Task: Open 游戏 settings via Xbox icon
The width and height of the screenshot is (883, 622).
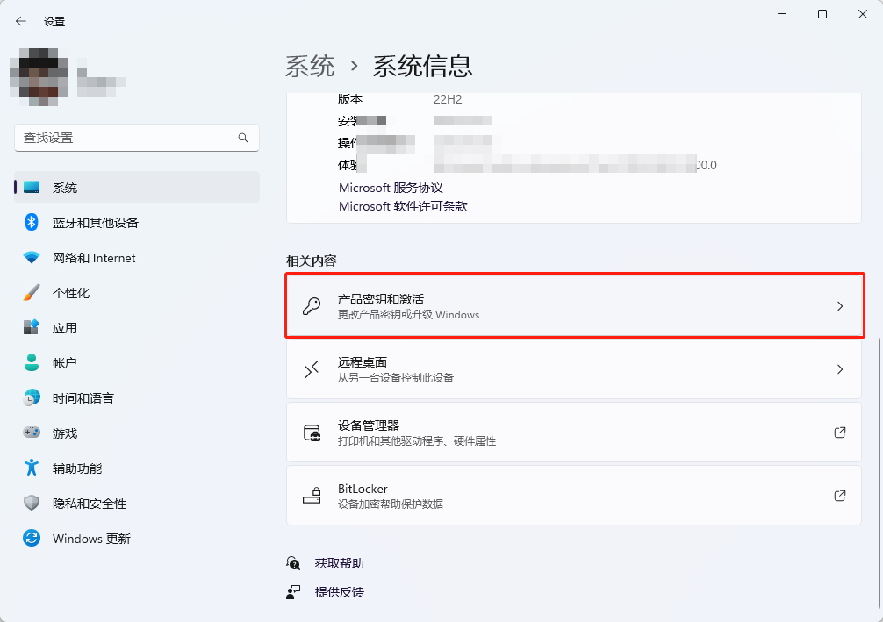Action: (x=32, y=433)
